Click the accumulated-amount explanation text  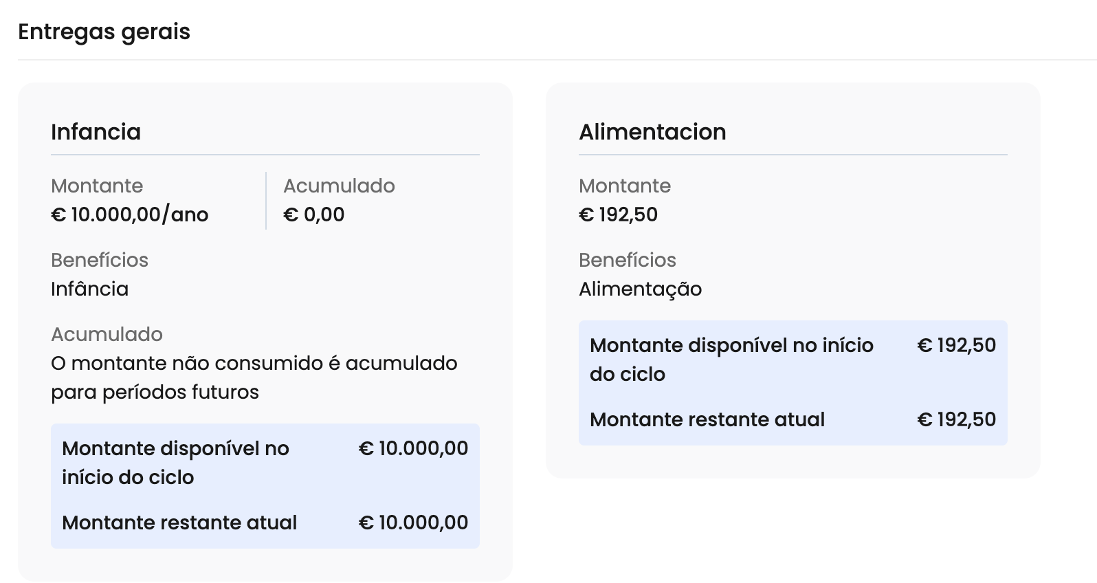pos(254,377)
